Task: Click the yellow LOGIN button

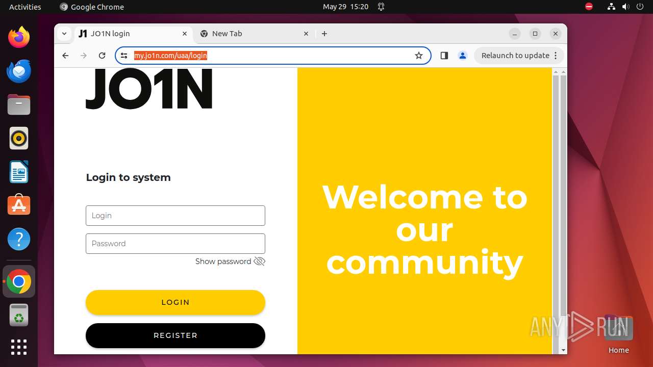Action: pos(175,302)
